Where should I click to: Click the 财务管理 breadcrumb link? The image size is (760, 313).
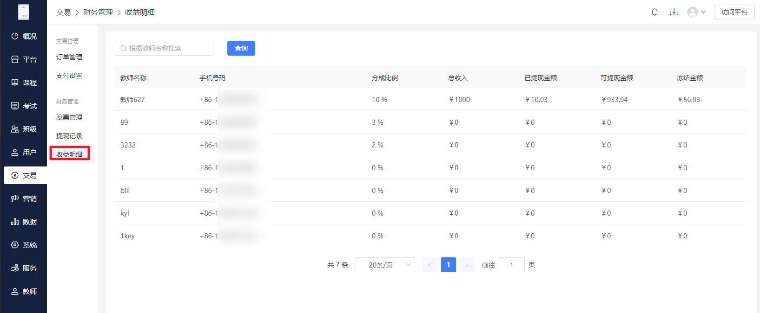coord(98,13)
